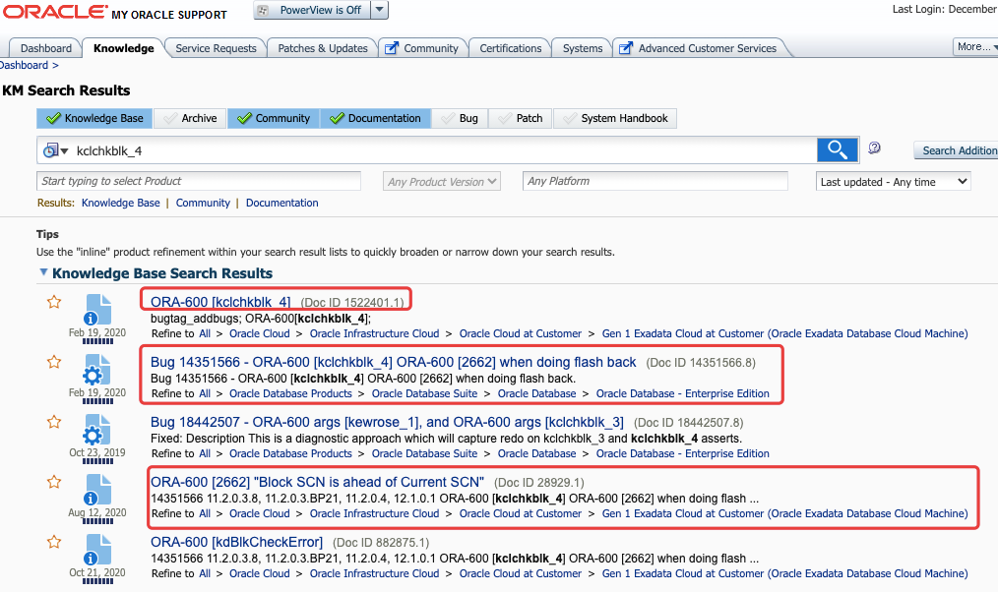Open ORA-600 [kclchkblk_4] document link
Viewport: 998px width, 592px height.
pos(220,302)
